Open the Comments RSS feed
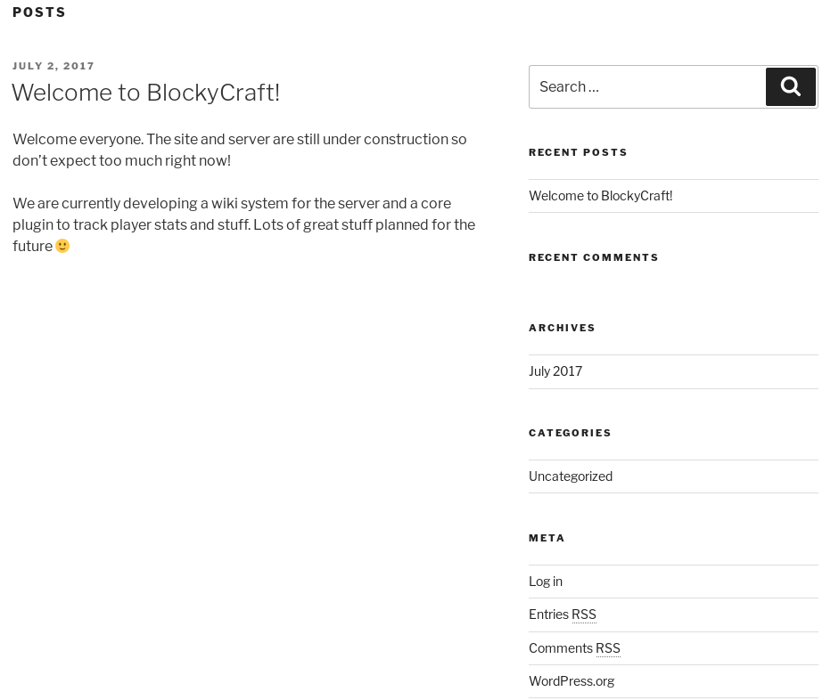 coord(574,647)
